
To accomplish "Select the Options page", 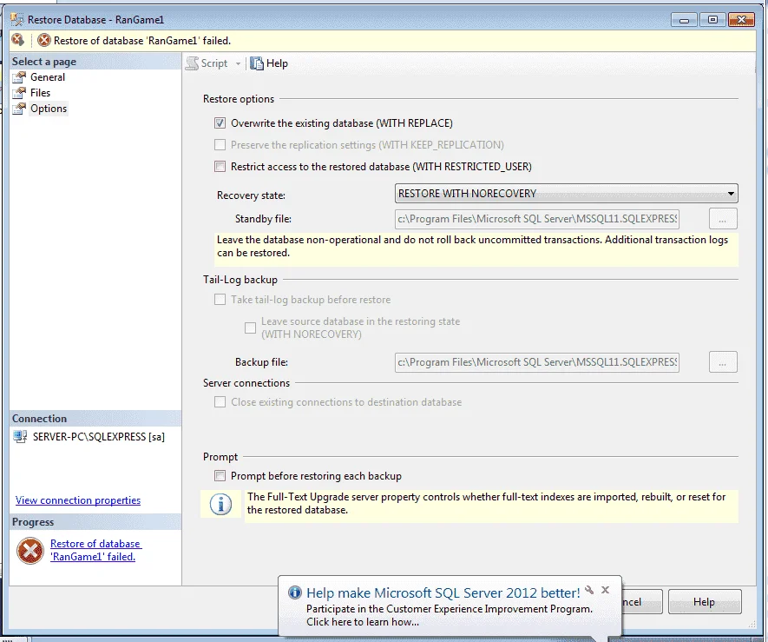I will [x=48, y=109].
